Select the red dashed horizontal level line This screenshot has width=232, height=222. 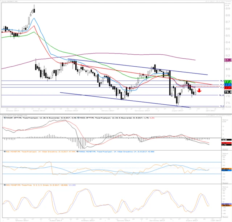pos(203,86)
